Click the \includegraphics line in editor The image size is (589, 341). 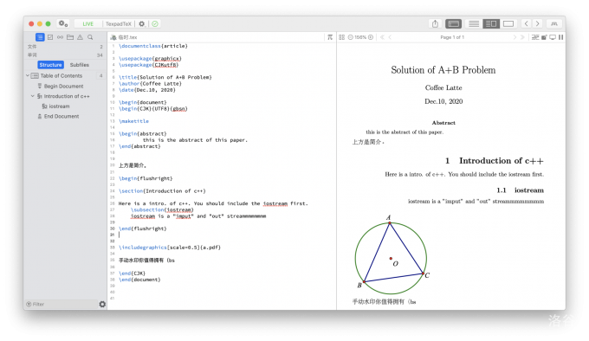170,248
